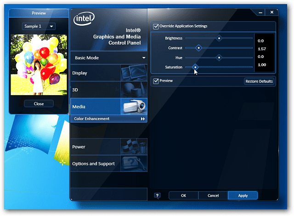Click the 3D shapes icon

[x=134, y=90]
